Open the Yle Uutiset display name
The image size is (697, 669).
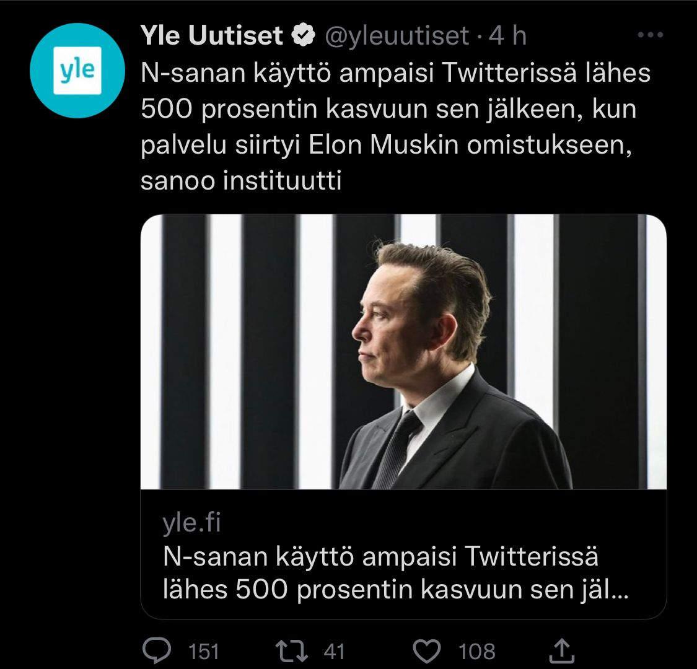coord(212,37)
